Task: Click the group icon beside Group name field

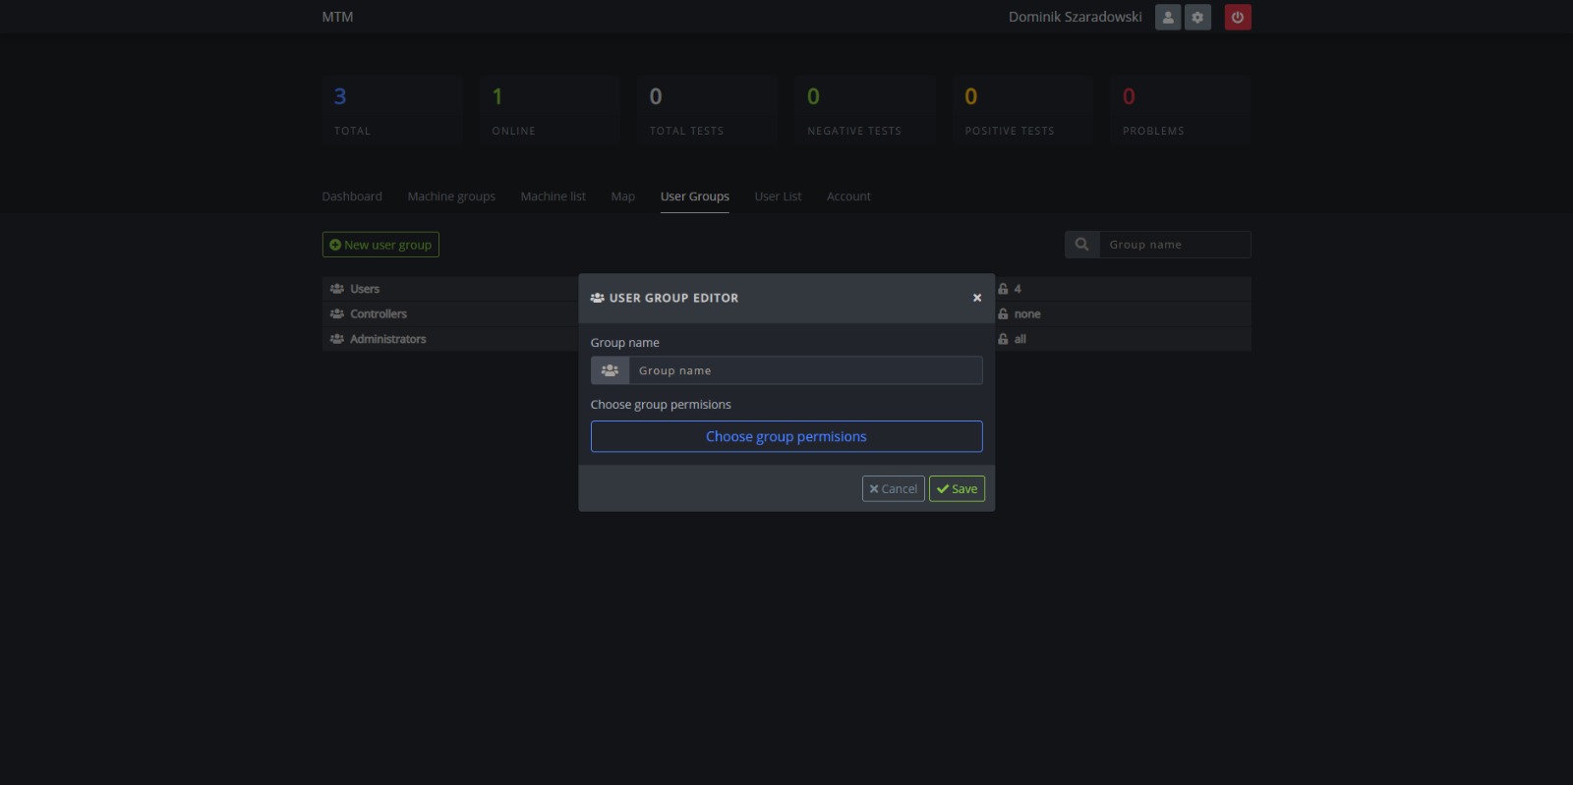Action: pos(610,370)
